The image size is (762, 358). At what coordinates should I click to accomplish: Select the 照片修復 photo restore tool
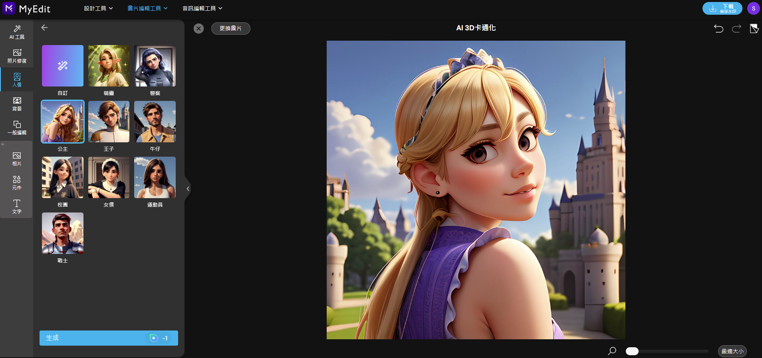pos(17,56)
